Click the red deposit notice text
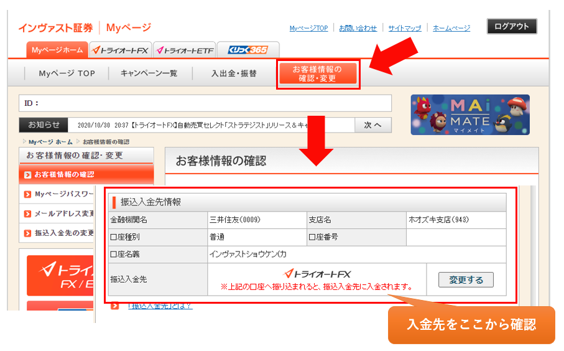This screenshot has width=564, height=351. click(x=317, y=286)
